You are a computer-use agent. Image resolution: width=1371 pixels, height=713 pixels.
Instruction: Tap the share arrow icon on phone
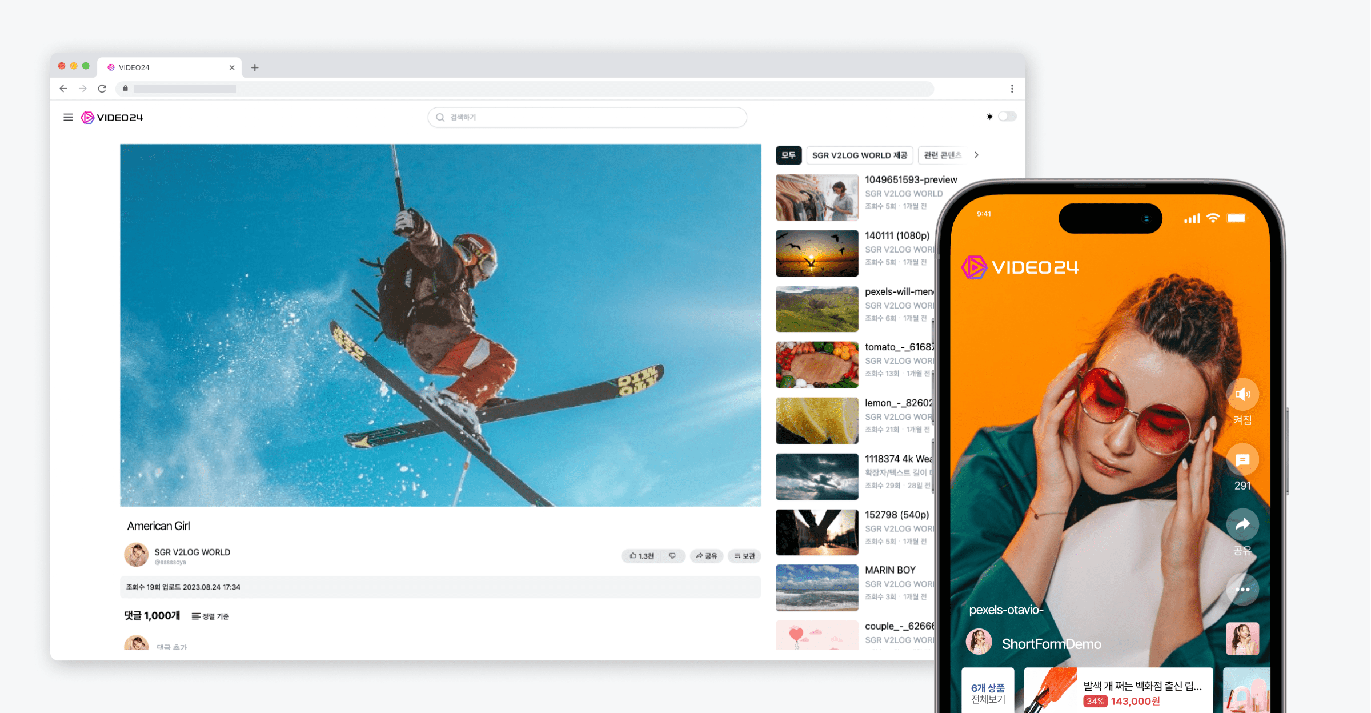tap(1242, 524)
